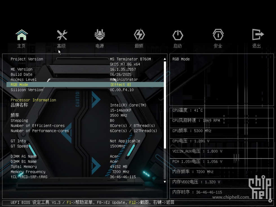Click the Project Version label
This screenshot has width=276, height=207.
(27, 59)
